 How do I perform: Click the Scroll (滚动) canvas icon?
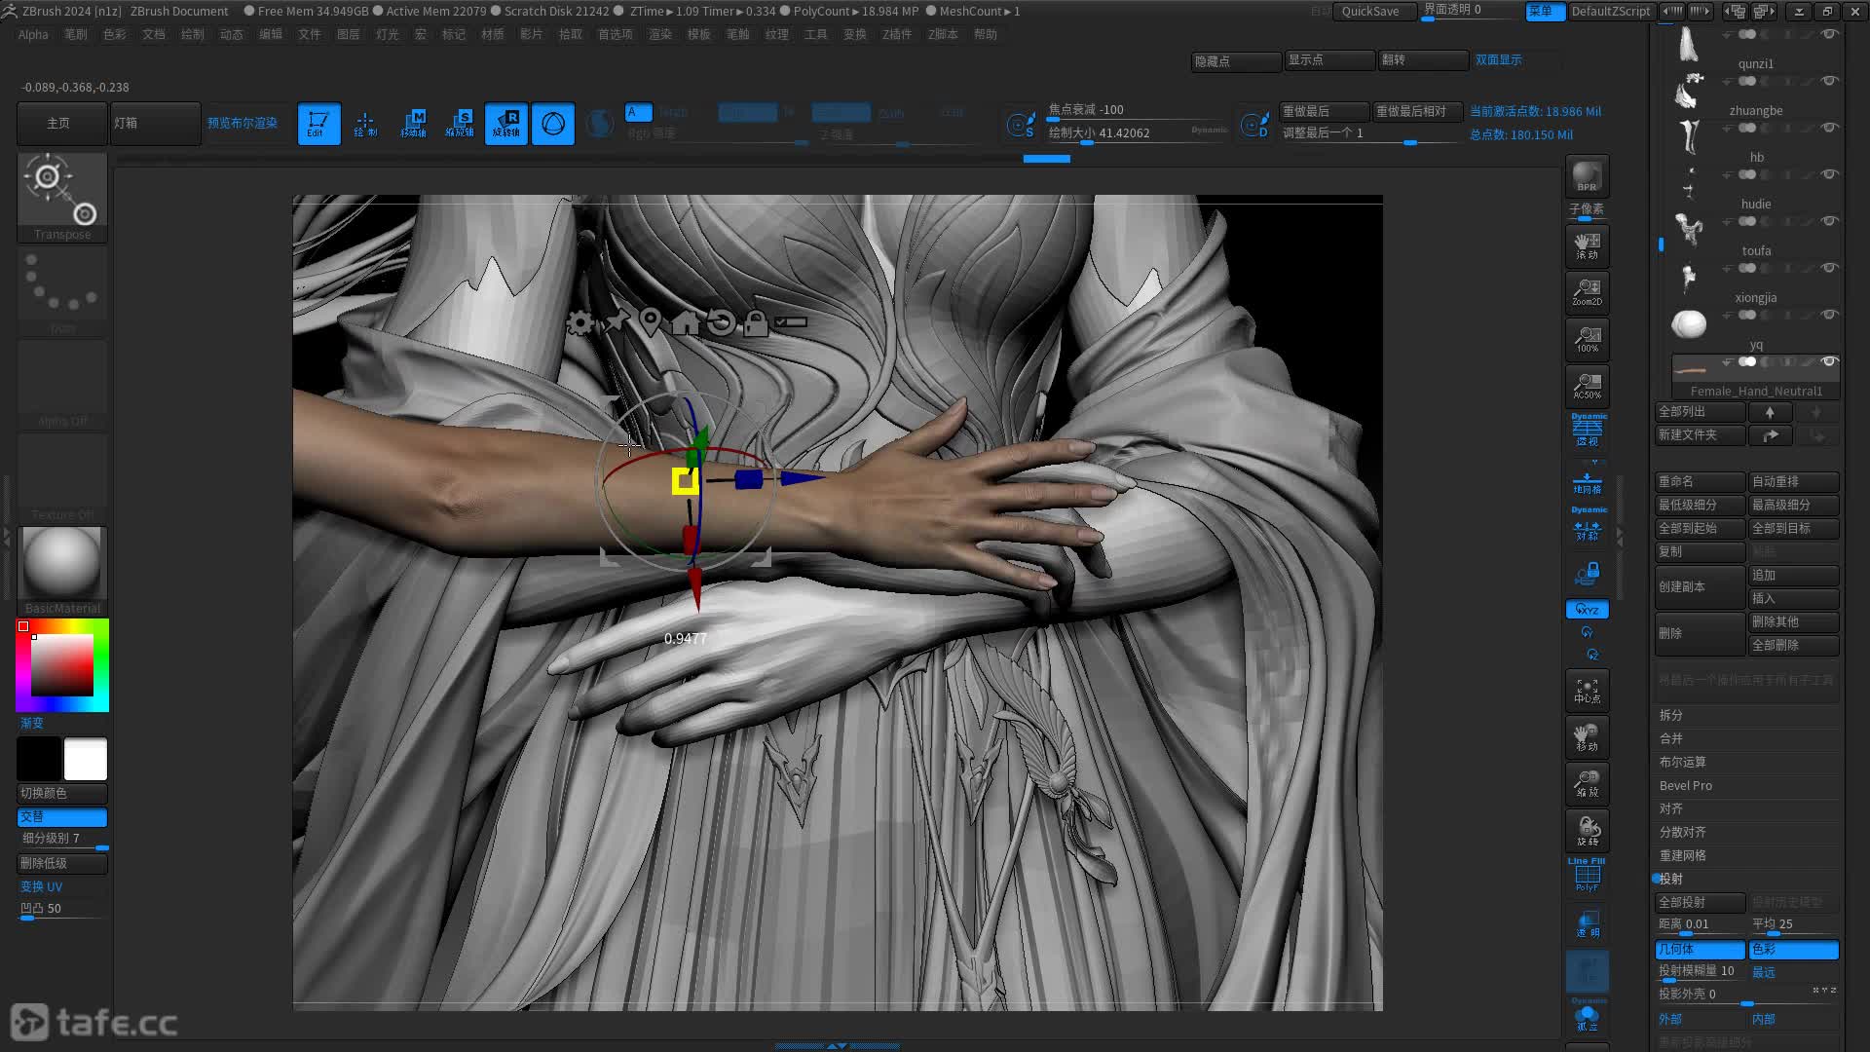(x=1587, y=245)
